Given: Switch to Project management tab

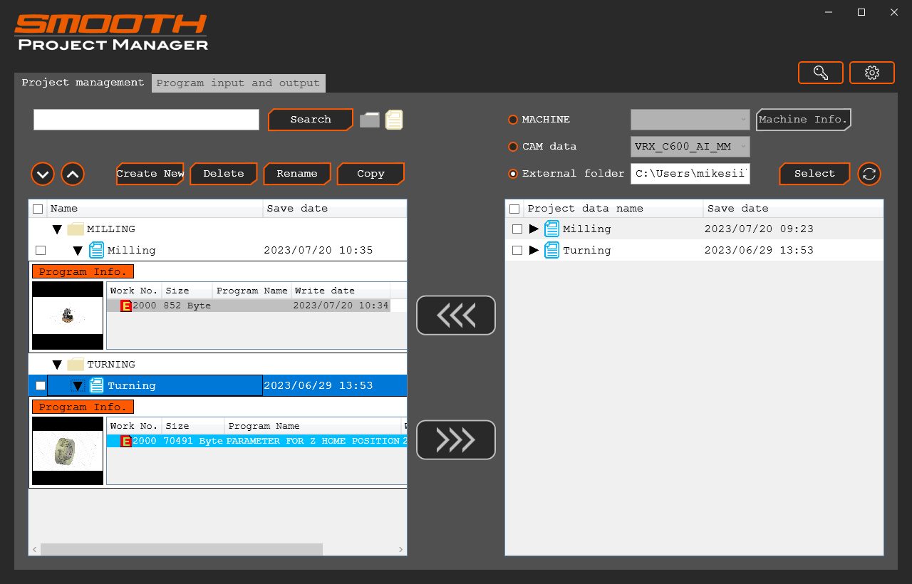Looking at the screenshot, I should (x=83, y=83).
